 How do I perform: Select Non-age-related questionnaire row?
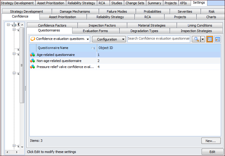coord(125,61)
